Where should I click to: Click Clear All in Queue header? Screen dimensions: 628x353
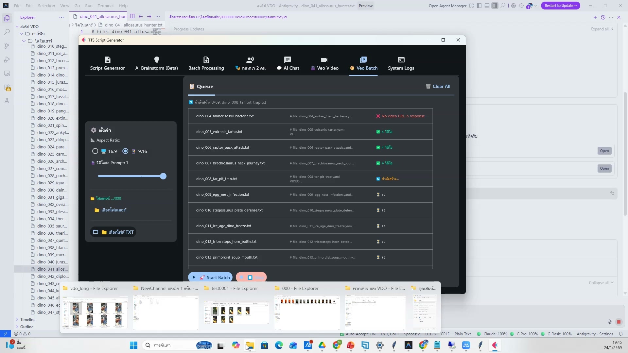(x=438, y=87)
